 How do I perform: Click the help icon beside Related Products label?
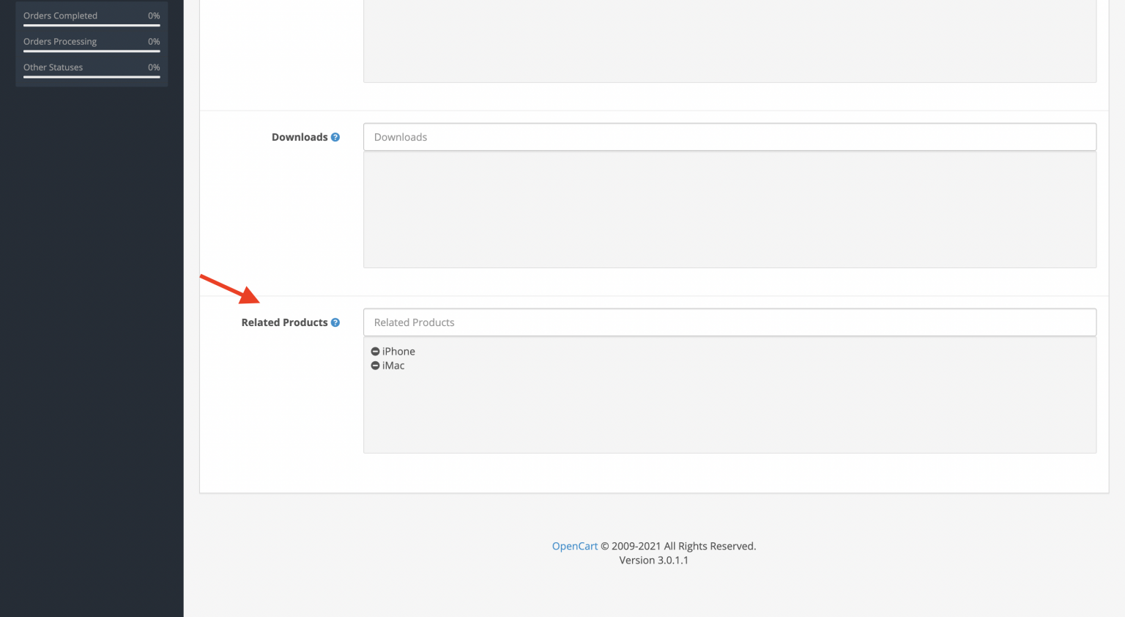[x=335, y=322]
